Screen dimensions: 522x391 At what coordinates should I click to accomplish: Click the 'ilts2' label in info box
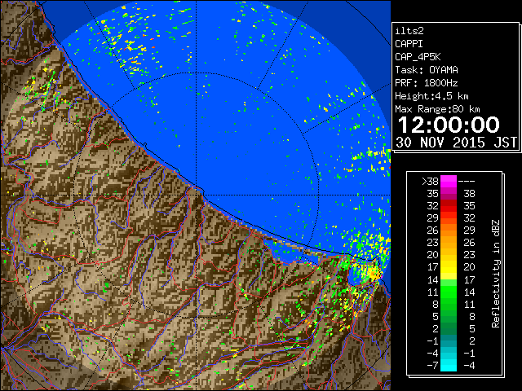coord(409,31)
